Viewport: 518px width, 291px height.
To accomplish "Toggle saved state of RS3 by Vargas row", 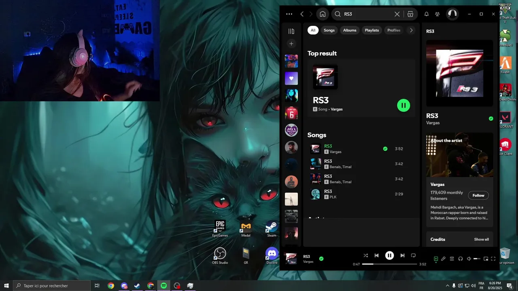I will (x=385, y=149).
